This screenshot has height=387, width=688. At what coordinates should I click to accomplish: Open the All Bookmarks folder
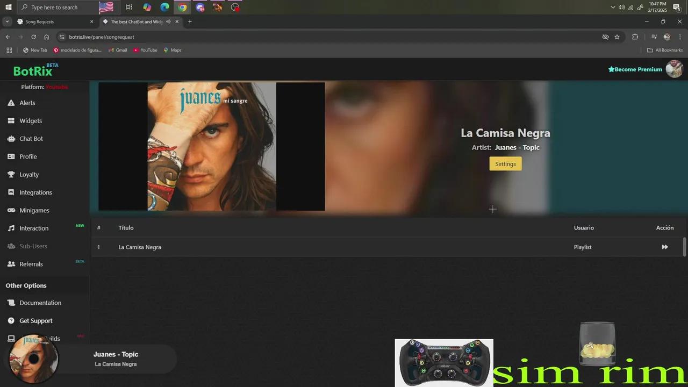click(x=665, y=50)
